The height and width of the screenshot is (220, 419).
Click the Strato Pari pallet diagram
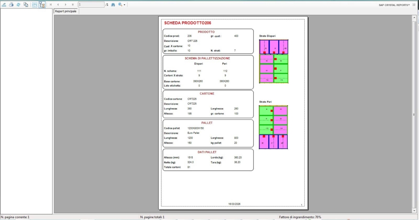tap(273, 127)
